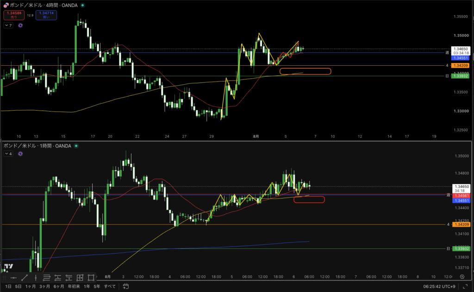Open the go-to-date calendar icon
474x292 pixels.
click(126, 286)
